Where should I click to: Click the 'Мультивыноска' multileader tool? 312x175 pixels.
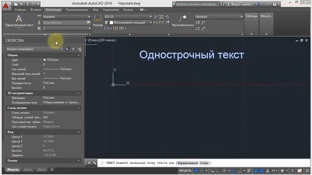pyautogui.click(x=183, y=21)
